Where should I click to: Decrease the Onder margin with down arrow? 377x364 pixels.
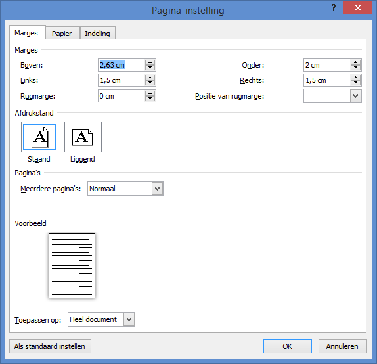coord(355,68)
